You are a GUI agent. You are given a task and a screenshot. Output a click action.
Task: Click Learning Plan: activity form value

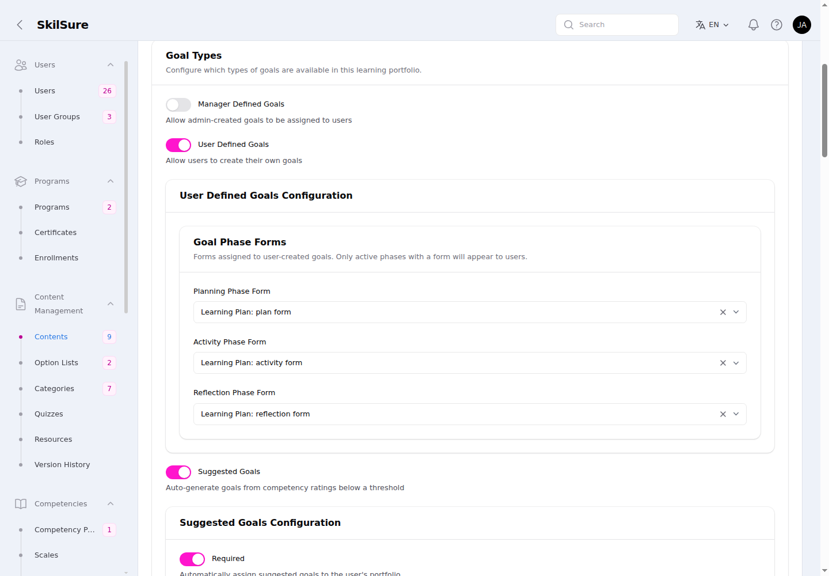tap(252, 363)
